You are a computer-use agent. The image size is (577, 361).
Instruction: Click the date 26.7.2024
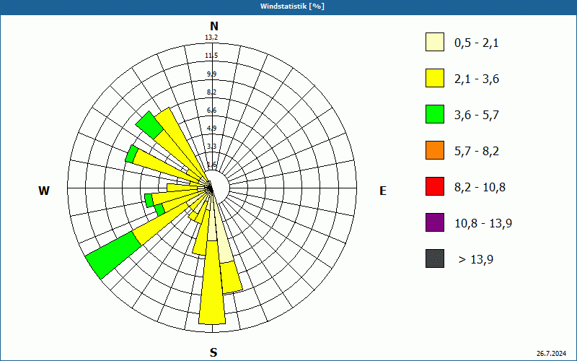point(551,354)
